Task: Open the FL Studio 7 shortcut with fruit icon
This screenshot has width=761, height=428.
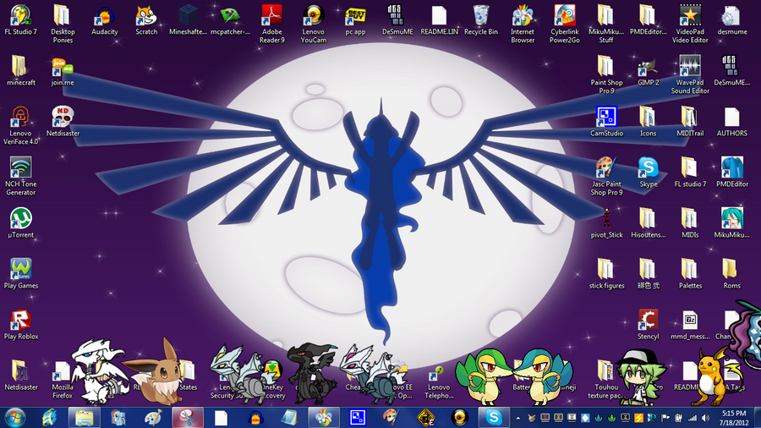Action: pyautogui.click(x=21, y=20)
